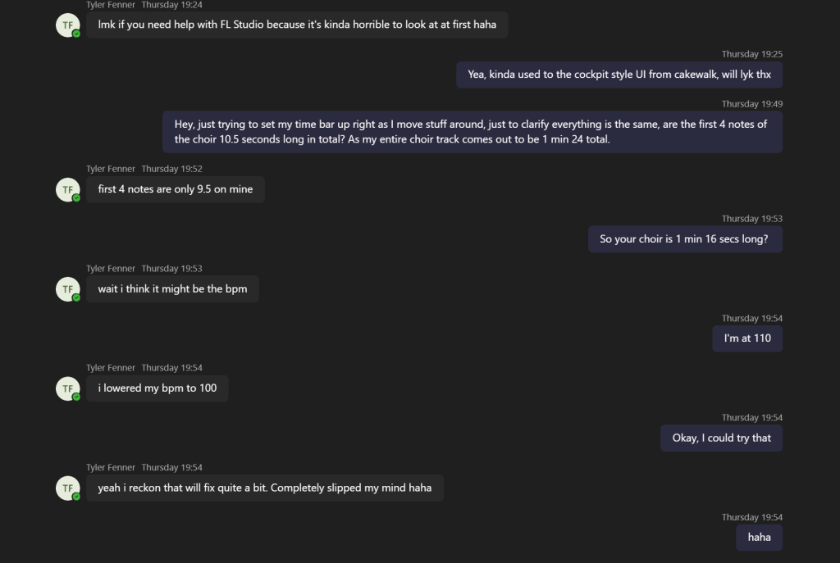Click the 'So your choir is 1 min 16 secs' bubble

click(685, 239)
